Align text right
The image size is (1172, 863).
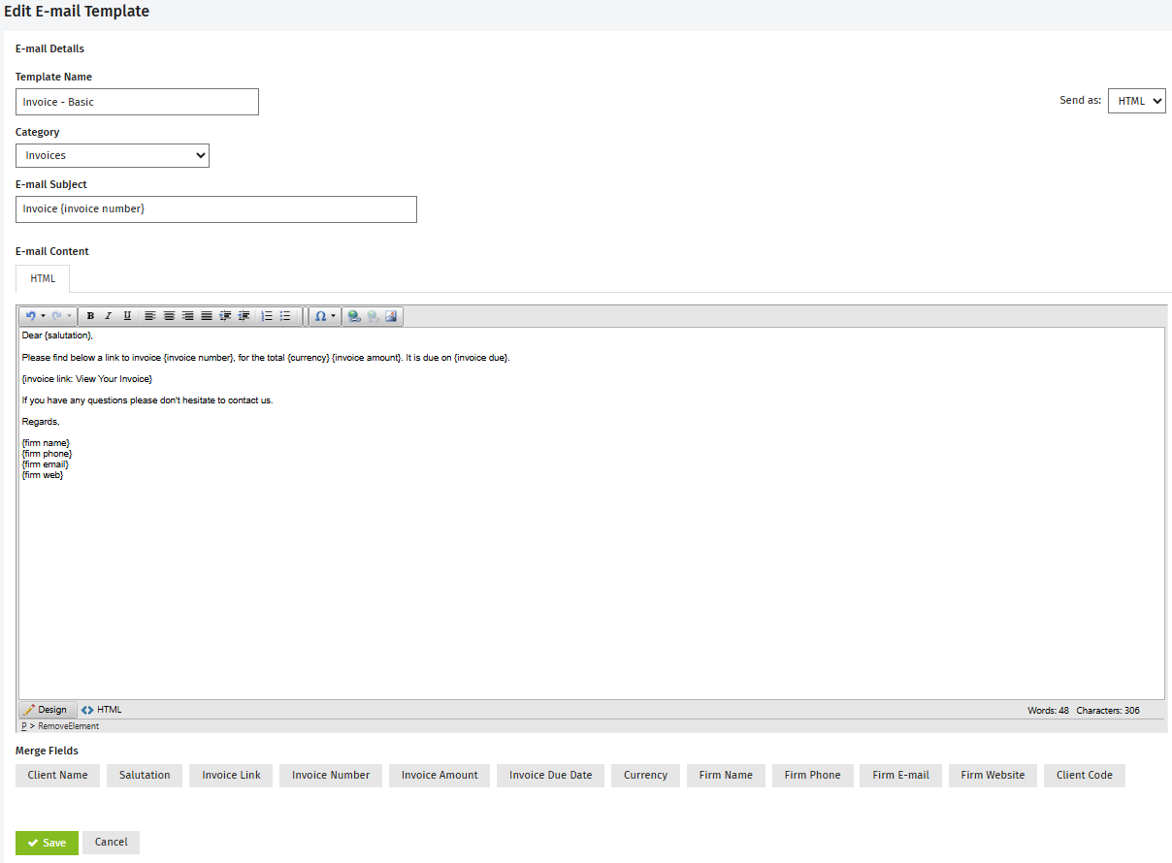(187, 316)
